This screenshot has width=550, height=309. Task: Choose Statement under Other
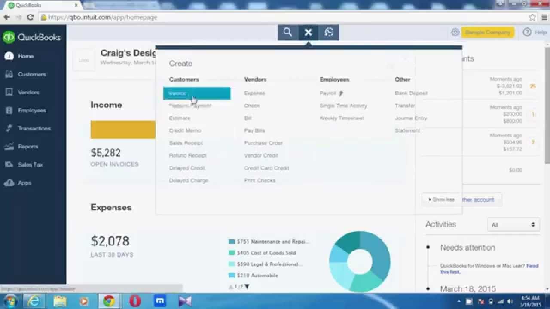coord(407,130)
